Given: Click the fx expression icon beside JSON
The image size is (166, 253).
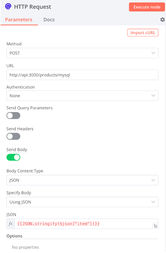Looking at the screenshot, I should click(10, 223).
